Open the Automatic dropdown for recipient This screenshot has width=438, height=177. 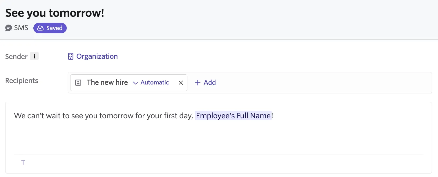click(151, 83)
